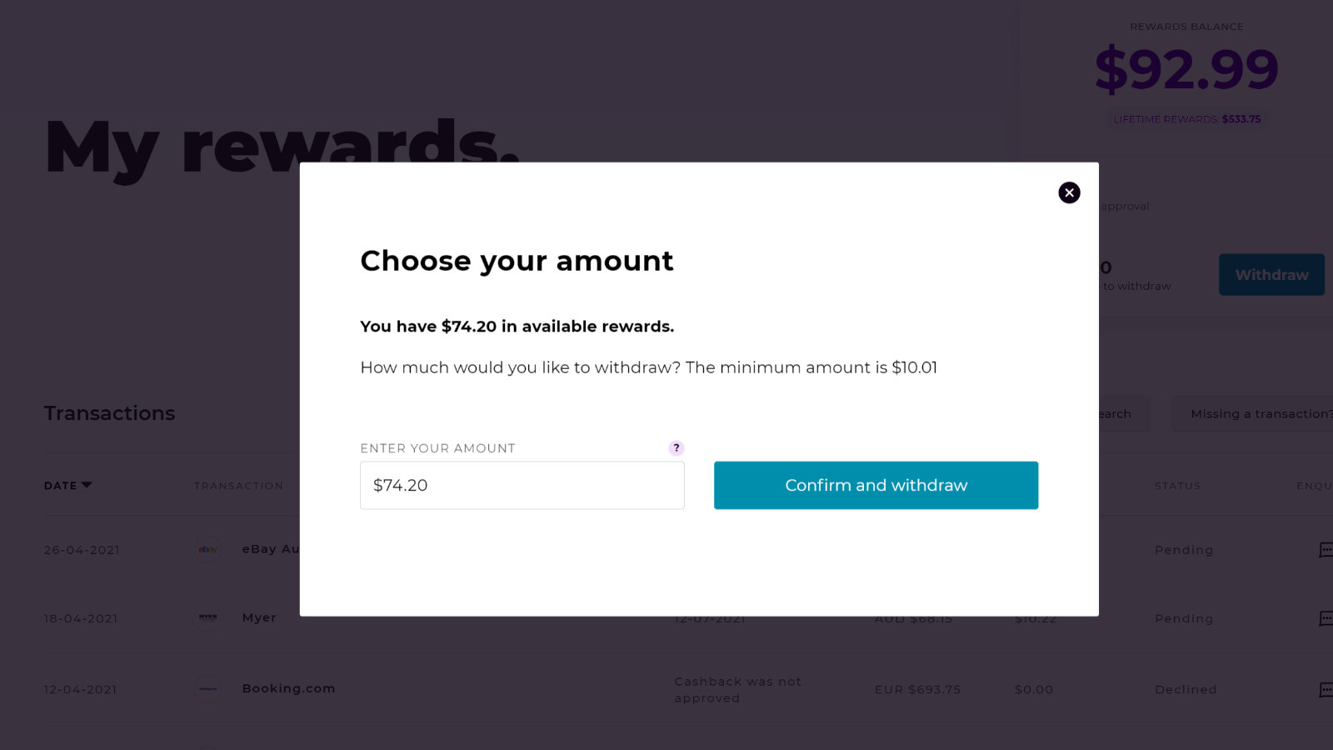Select the Transactions section heading

tap(109, 413)
